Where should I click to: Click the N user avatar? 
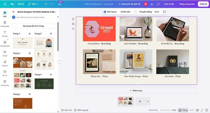coord(146,4)
